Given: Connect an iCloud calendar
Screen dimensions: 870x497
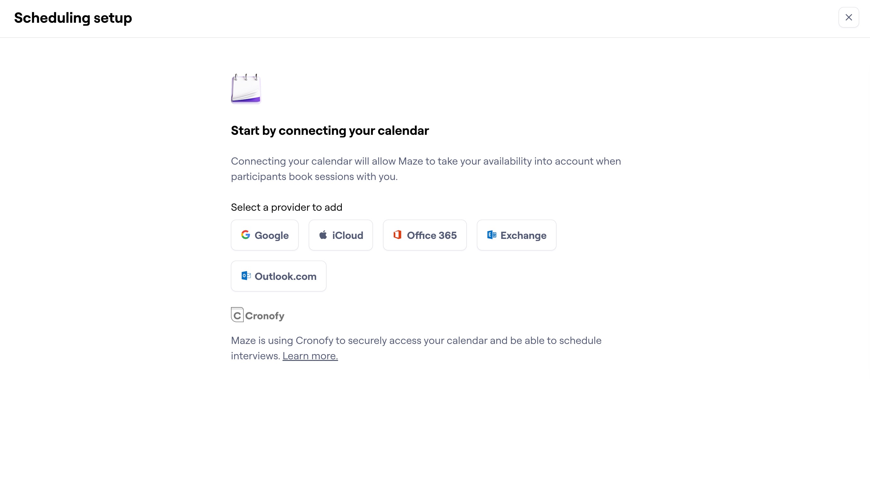Looking at the screenshot, I should [341, 235].
